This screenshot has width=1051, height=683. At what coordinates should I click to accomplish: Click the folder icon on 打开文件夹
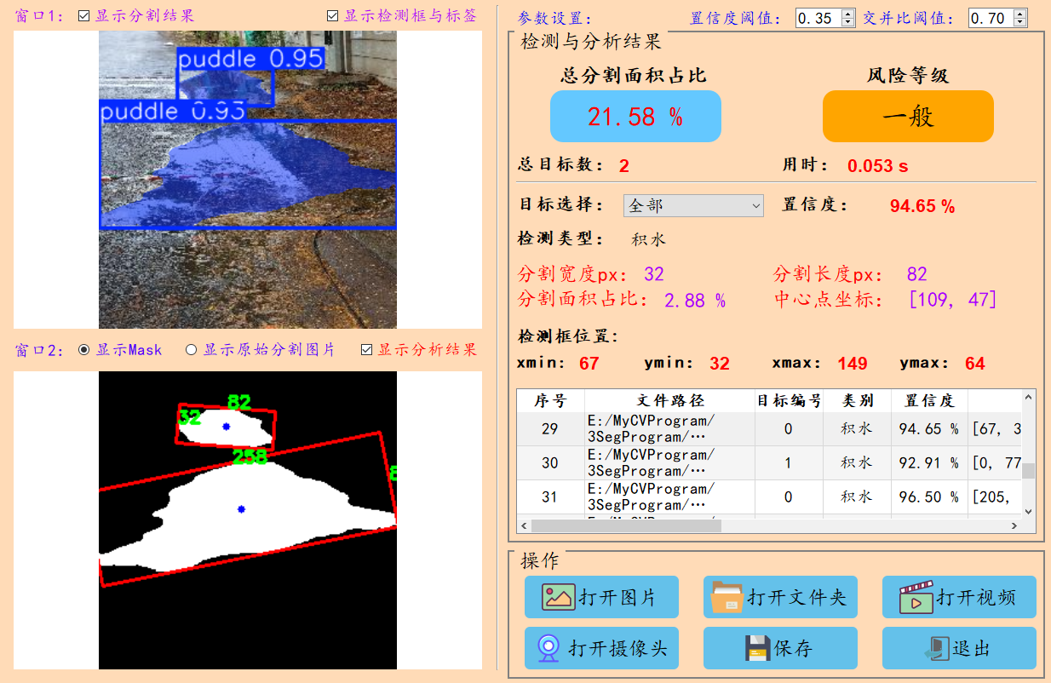click(x=727, y=597)
